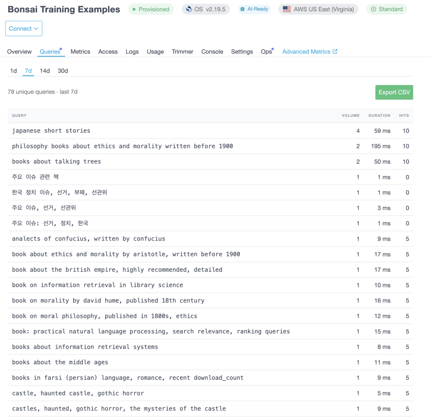The width and height of the screenshot is (431, 419).
Task: Click the green Provisioned status dot
Action: (134, 9)
